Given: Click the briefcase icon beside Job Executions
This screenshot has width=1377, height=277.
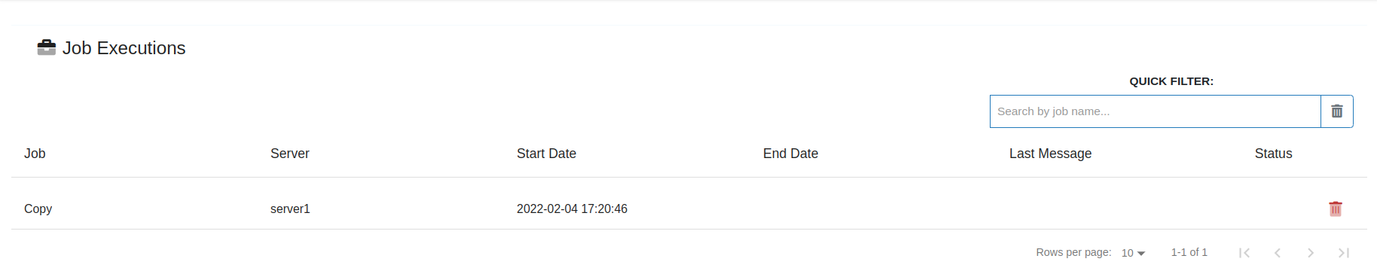Looking at the screenshot, I should point(47,47).
